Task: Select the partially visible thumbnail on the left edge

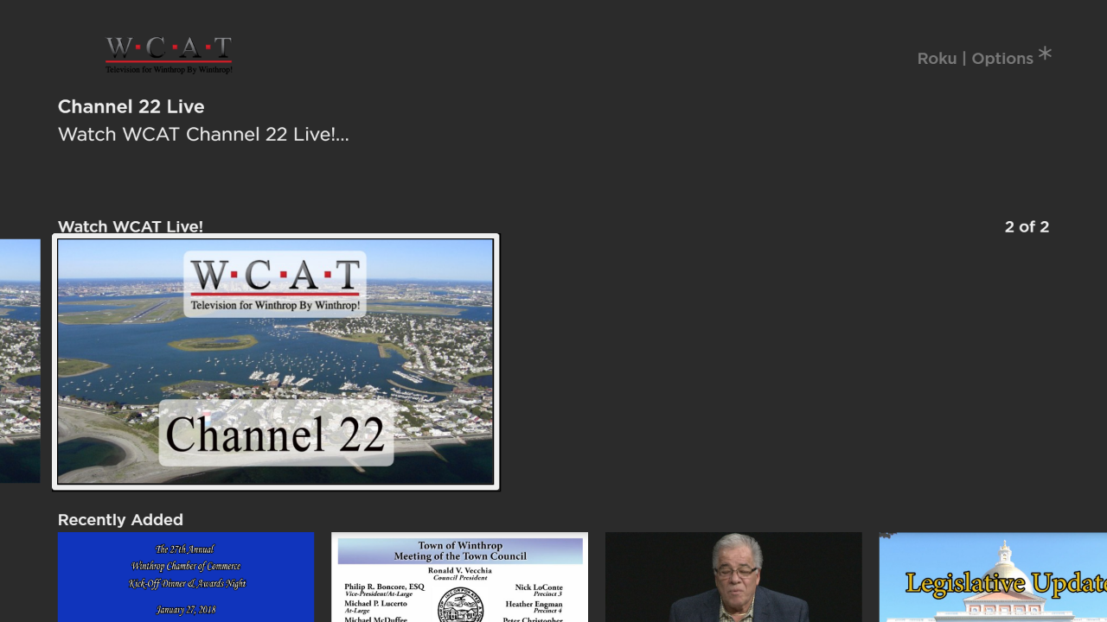Action: pos(19,360)
